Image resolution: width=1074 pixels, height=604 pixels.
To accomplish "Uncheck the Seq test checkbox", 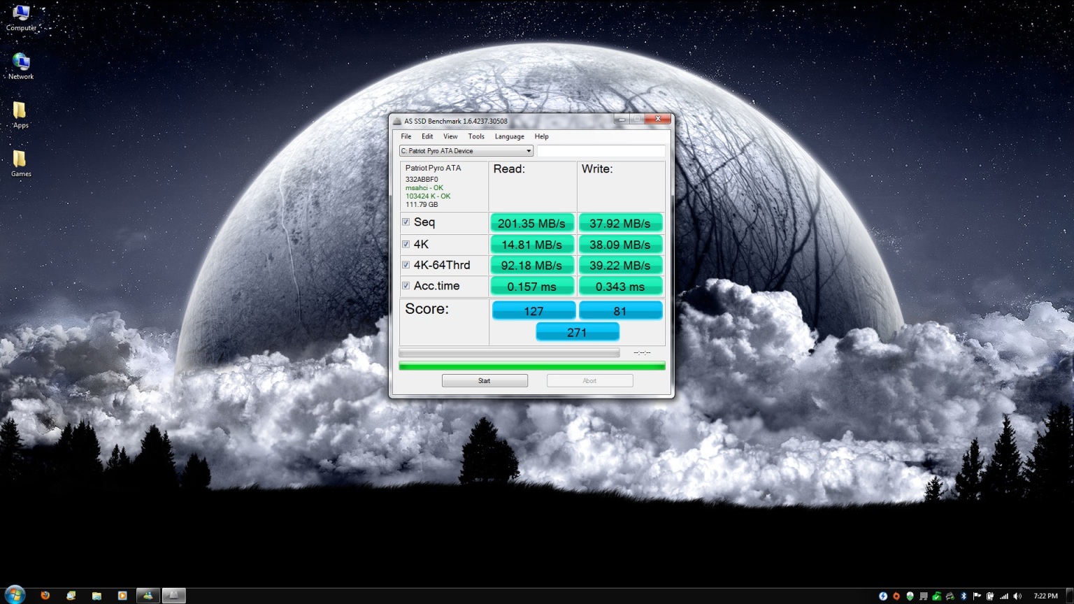I will (406, 222).
